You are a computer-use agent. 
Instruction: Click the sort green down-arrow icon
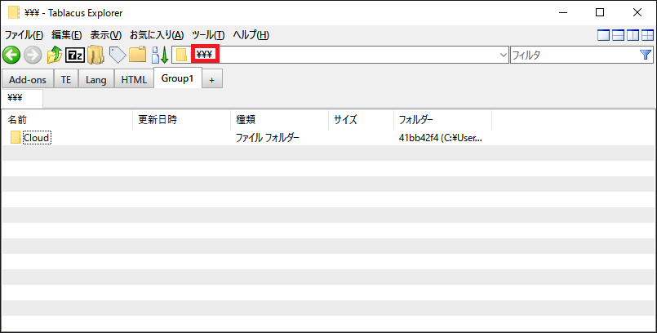tap(160, 55)
